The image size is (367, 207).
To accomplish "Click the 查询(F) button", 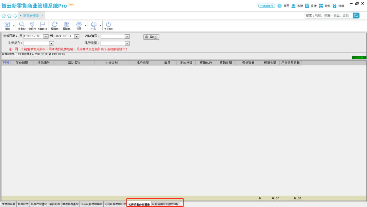I will pos(151,37).
